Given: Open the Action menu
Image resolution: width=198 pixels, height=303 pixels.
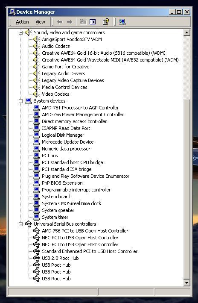Looking at the screenshot, I should 22,22.
